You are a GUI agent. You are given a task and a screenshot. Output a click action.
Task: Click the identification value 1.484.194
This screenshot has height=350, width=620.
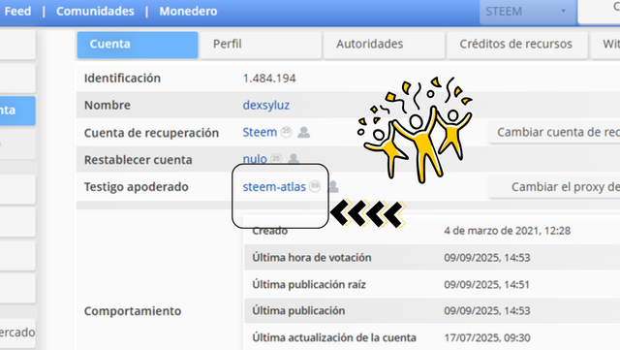coord(269,79)
